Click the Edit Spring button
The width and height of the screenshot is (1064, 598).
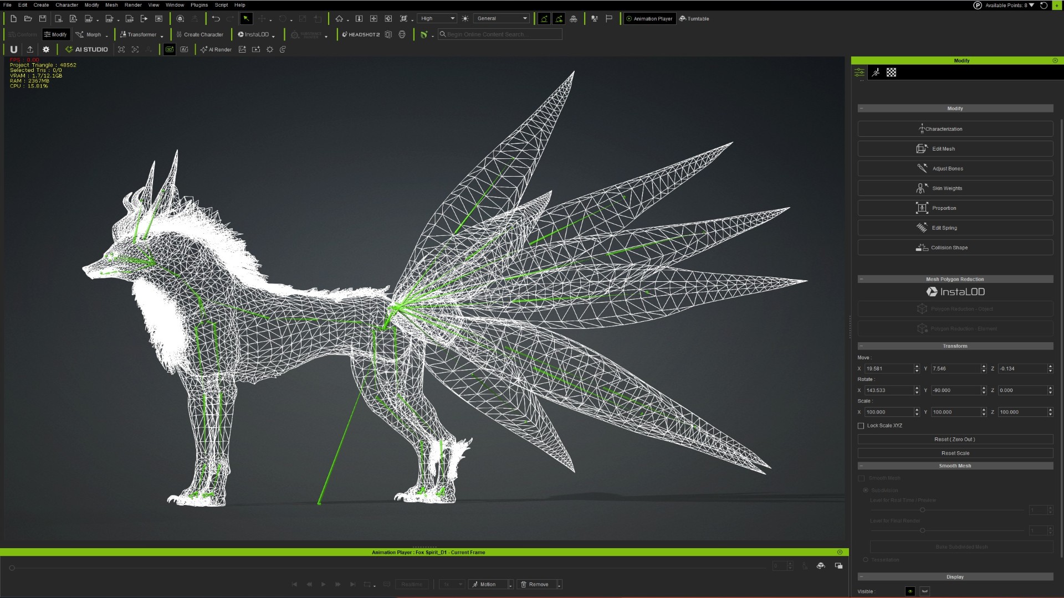click(x=955, y=228)
